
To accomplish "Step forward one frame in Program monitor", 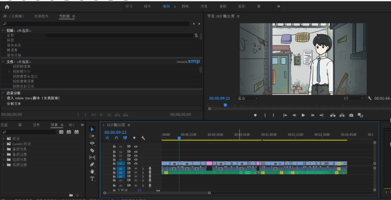I will pos(312,115).
